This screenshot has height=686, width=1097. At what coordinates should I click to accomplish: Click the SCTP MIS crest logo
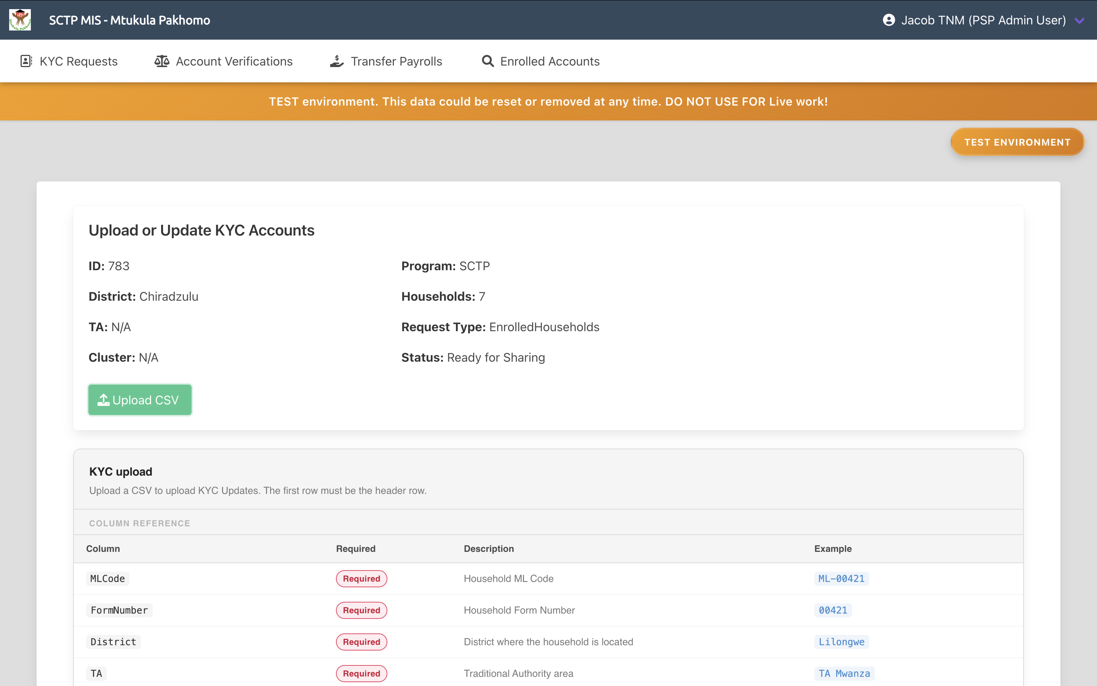click(20, 20)
